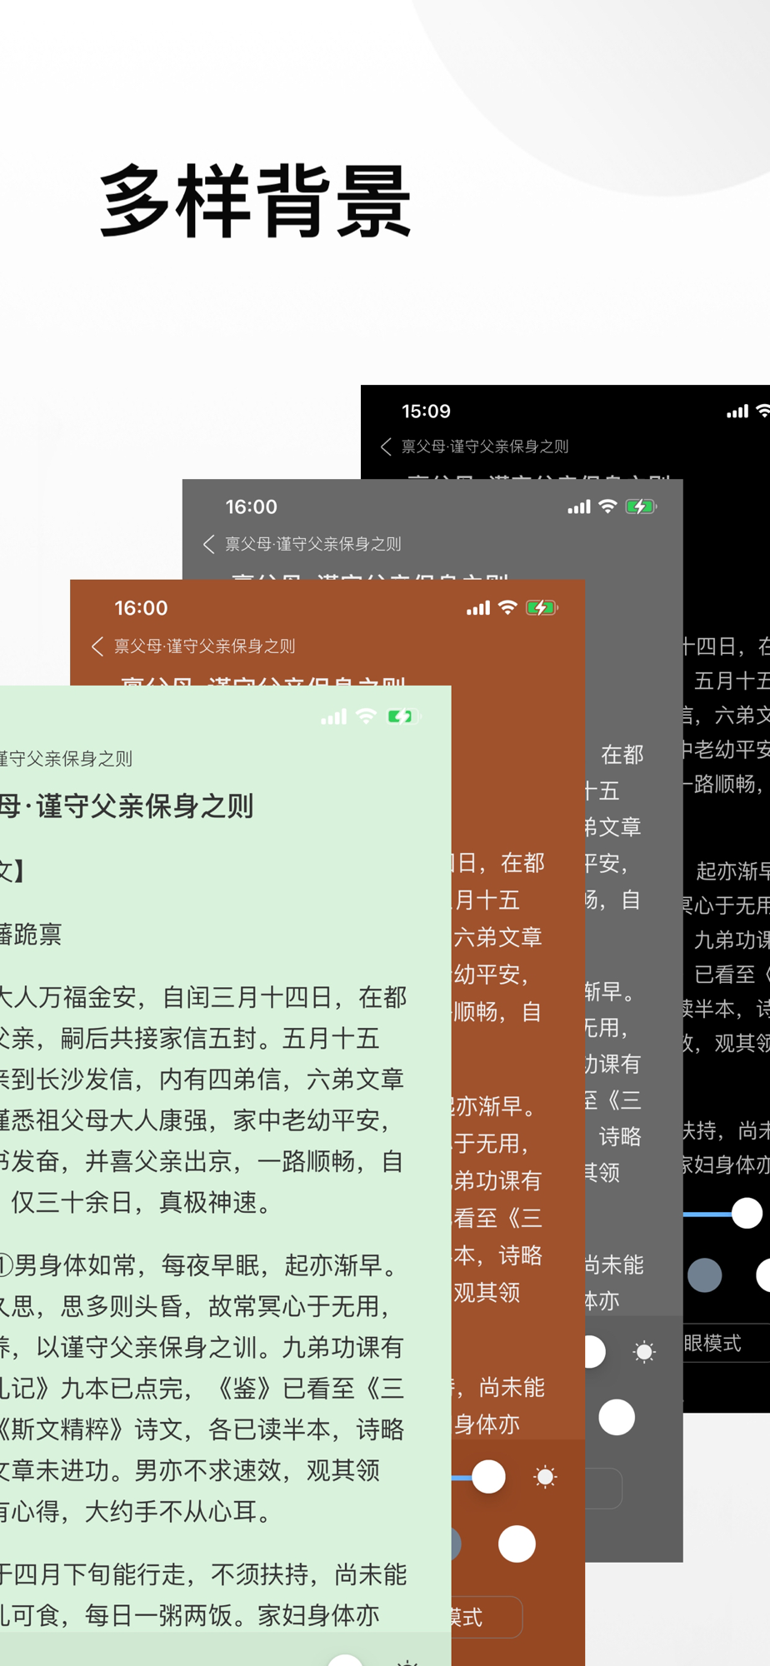
Task: Click the brightness slider handle on the black screen
Action: pyautogui.click(x=747, y=1213)
